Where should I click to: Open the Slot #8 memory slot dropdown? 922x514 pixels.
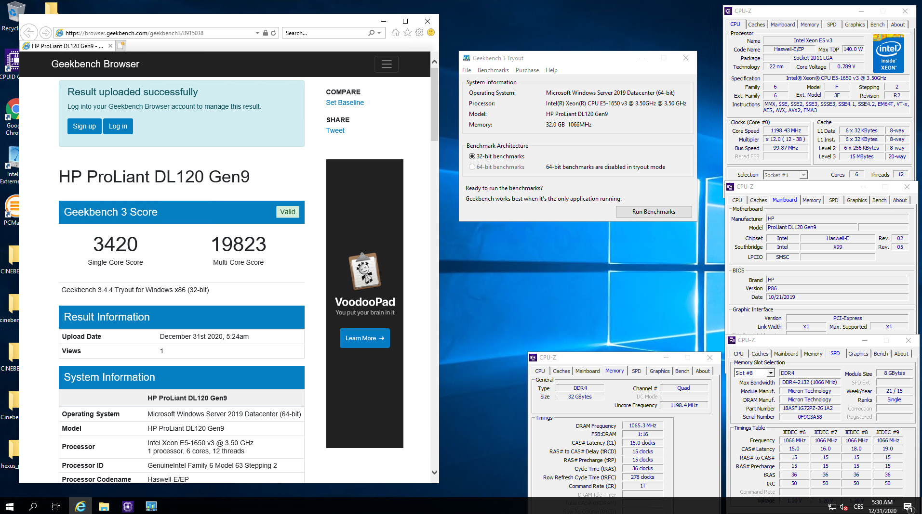click(x=771, y=373)
